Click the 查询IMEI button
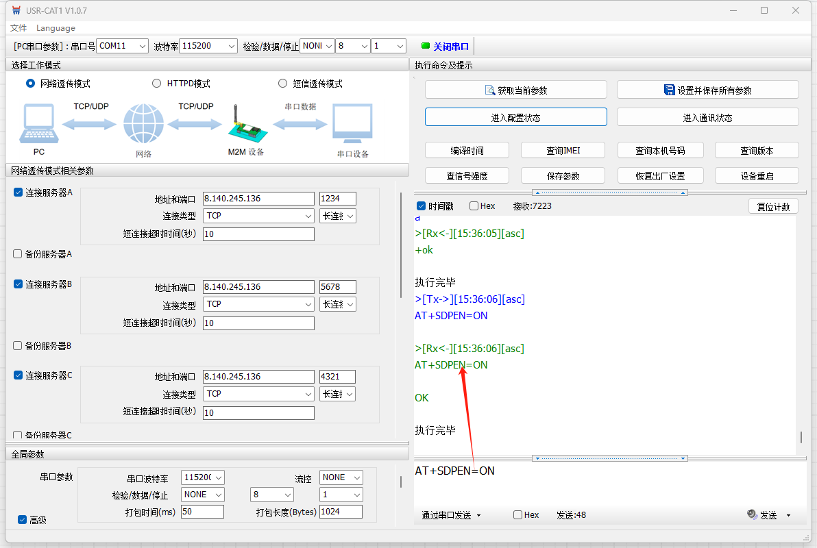This screenshot has height=548, width=817. pos(563,151)
